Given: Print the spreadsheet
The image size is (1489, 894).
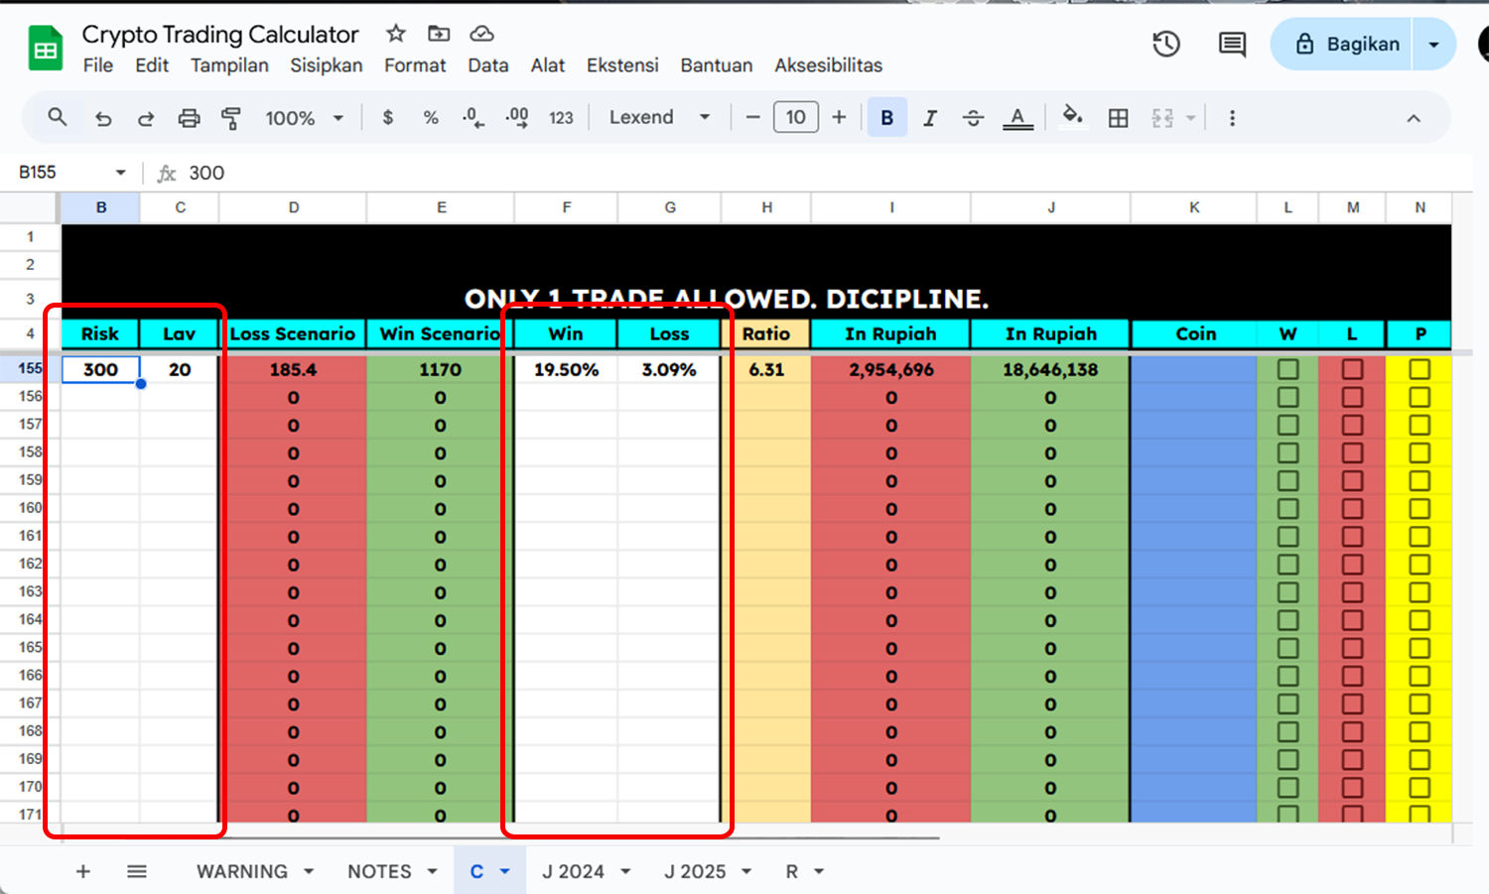Looking at the screenshot, I should pos(189,118).
